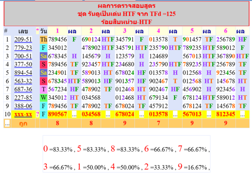The width and height of the screenshot is (252, 173).
Task: Click the Sa day cell in row 3
Action: pos(44,56)
